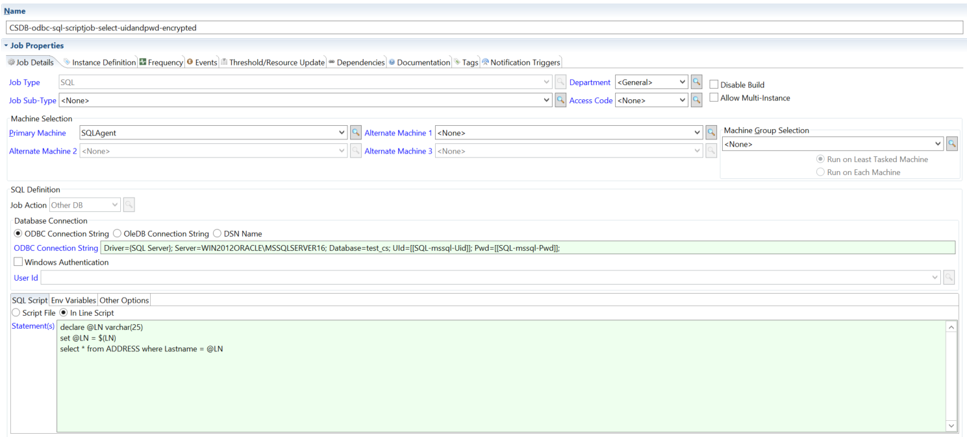Select ODBC Connection String radio button
Viewport: 967px width, 437px height.
pyautogui.click(x=18, y=233)
